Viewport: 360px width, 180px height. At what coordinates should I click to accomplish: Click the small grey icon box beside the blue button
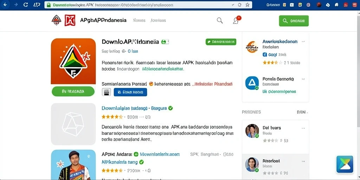(106, 92)
